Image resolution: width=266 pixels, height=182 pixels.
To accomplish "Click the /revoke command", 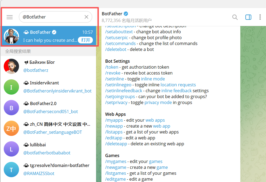I will 113,73.
